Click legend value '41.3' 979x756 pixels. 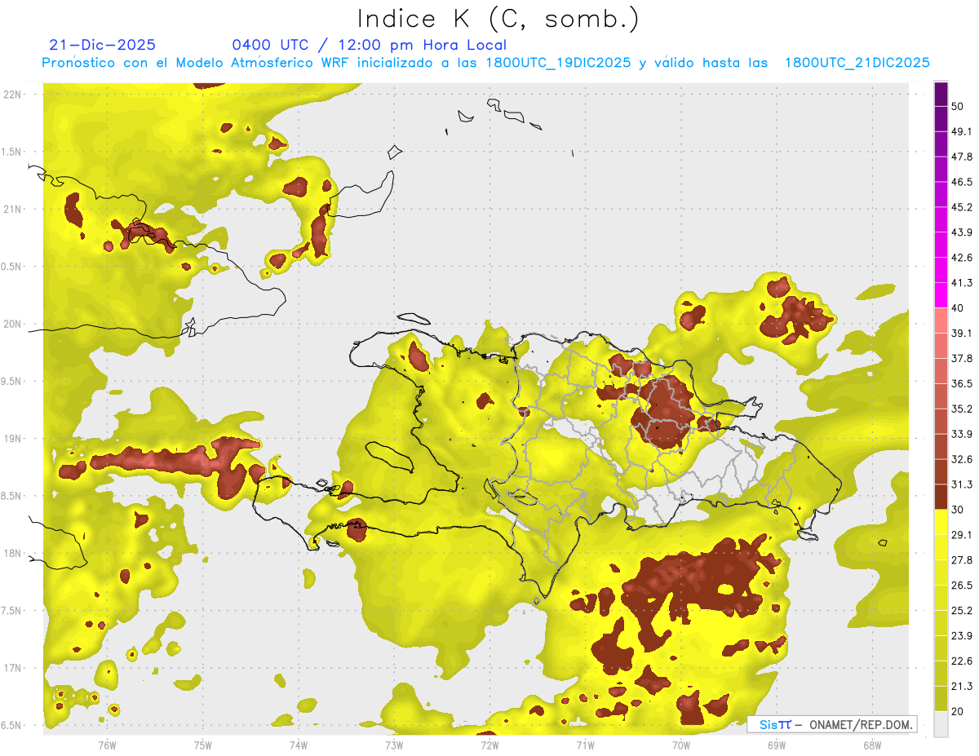pos(962,283)
